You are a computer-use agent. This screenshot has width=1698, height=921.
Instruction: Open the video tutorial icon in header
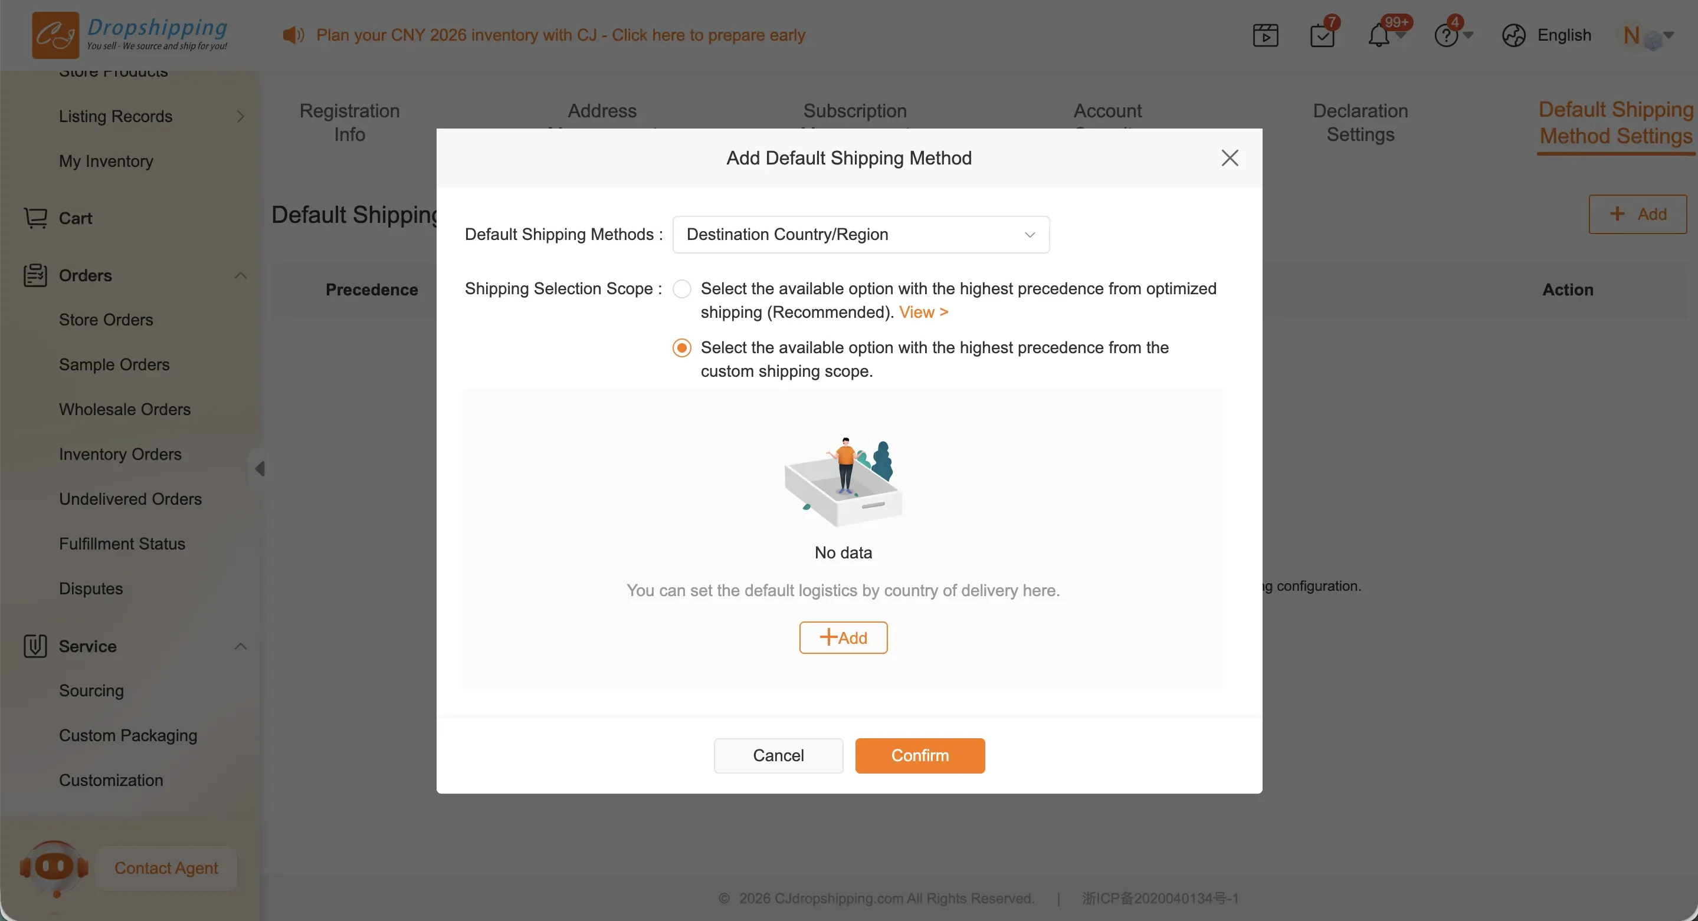click(1265, 35)
